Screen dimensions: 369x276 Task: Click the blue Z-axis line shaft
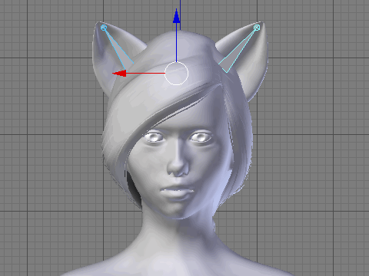(x=176, y=43)
